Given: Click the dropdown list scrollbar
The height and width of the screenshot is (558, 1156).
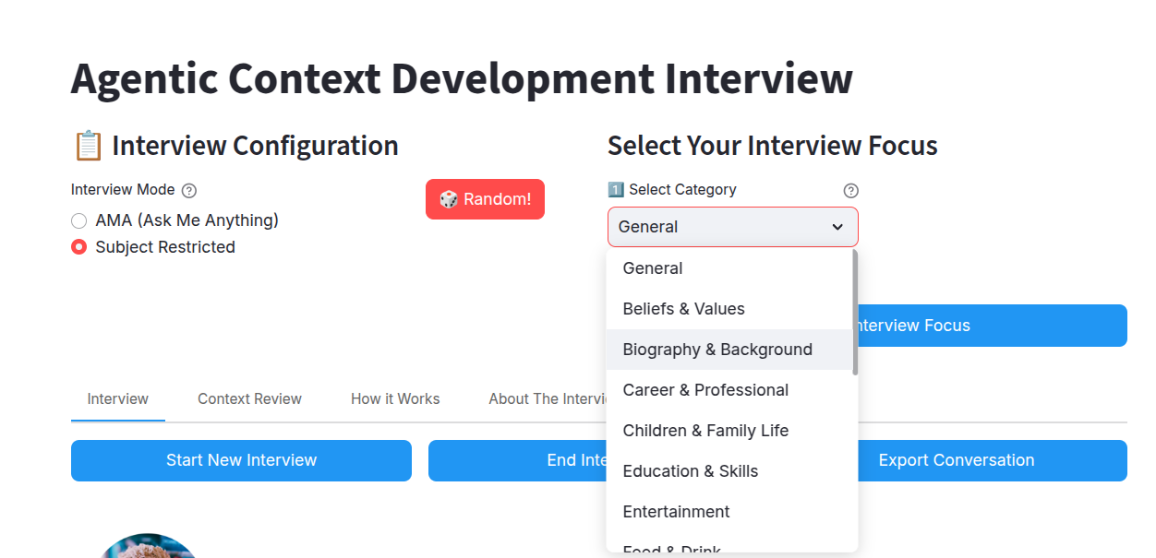Looking at the screenshot, I should coord(855,313).
